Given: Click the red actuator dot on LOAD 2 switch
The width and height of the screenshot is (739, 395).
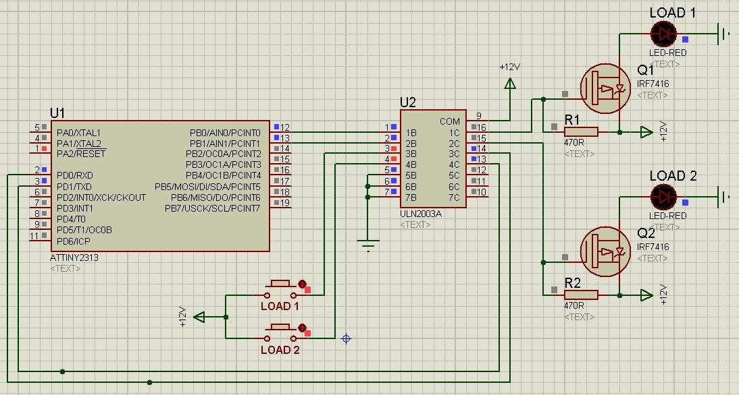Looking at the screenshot, I should point(302,328).
